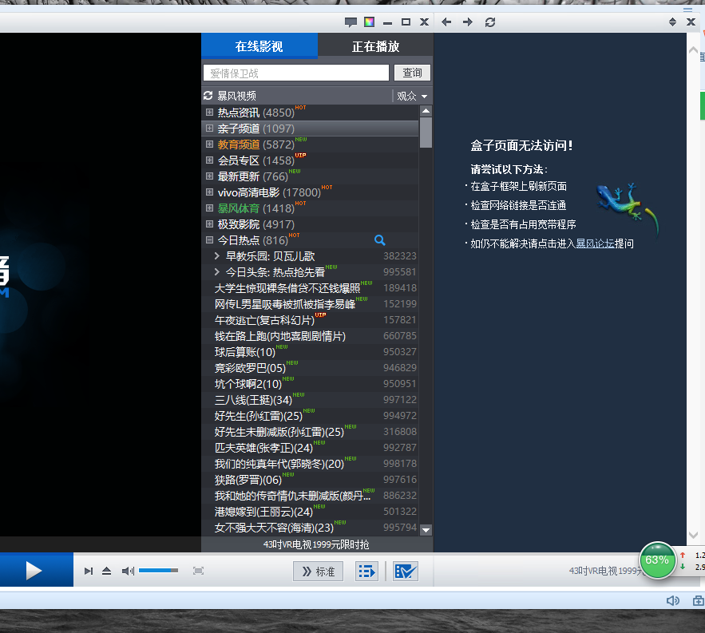Click the right panel scroll-up chevron
The width and height of the screenshot is (705, 633).
click(x=693, y=49)
